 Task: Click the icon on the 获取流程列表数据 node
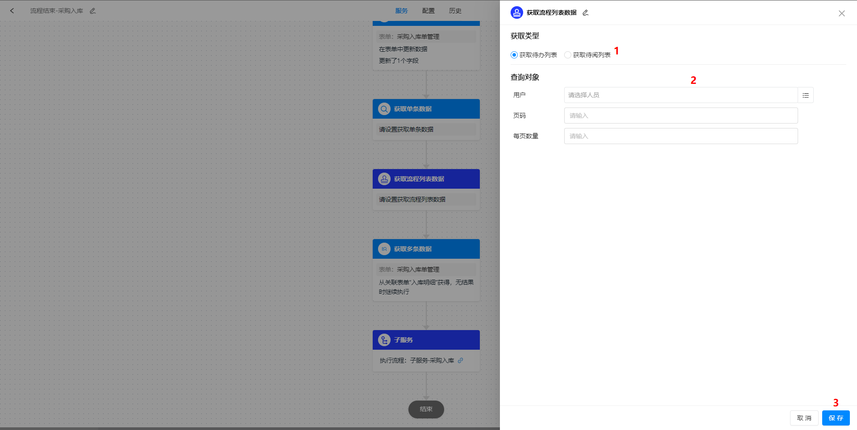[x=384, y=179]
